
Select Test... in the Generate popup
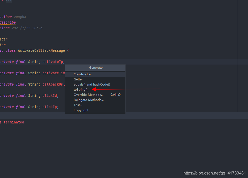[x=78, y=105]
